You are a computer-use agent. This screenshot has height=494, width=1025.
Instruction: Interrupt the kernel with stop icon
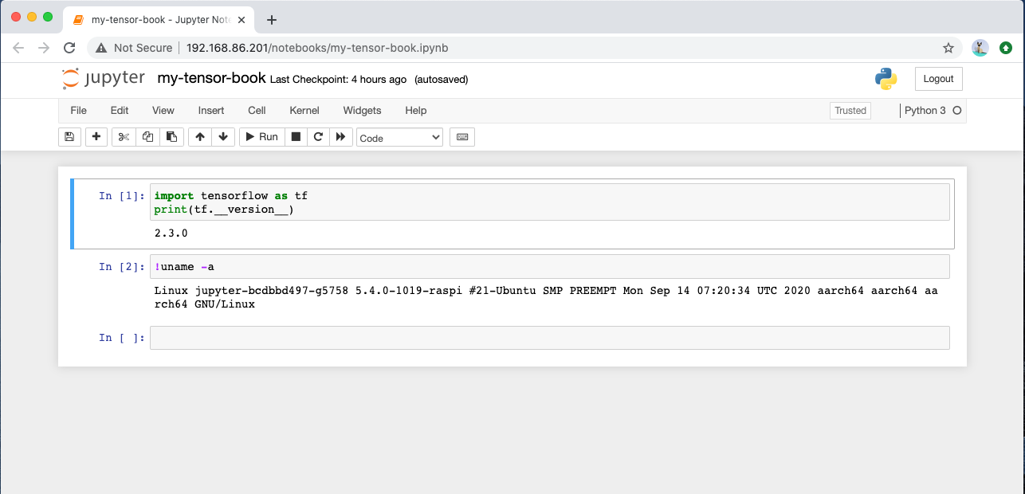295,136
